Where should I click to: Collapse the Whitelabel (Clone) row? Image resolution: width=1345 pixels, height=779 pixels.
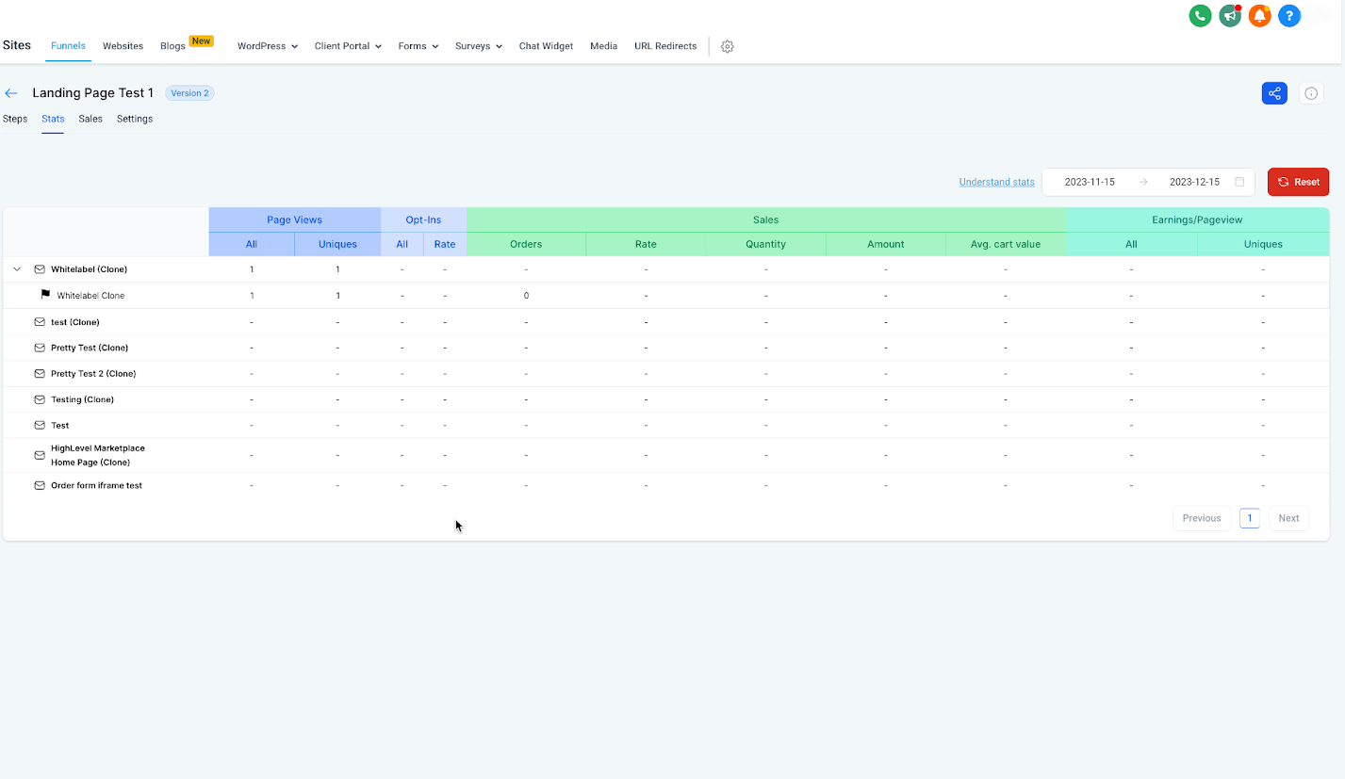17,269
